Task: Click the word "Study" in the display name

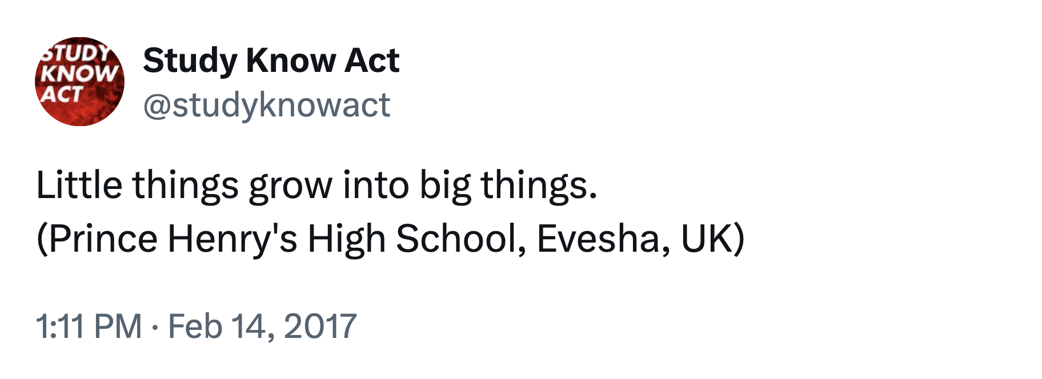Action: [190, 61]
